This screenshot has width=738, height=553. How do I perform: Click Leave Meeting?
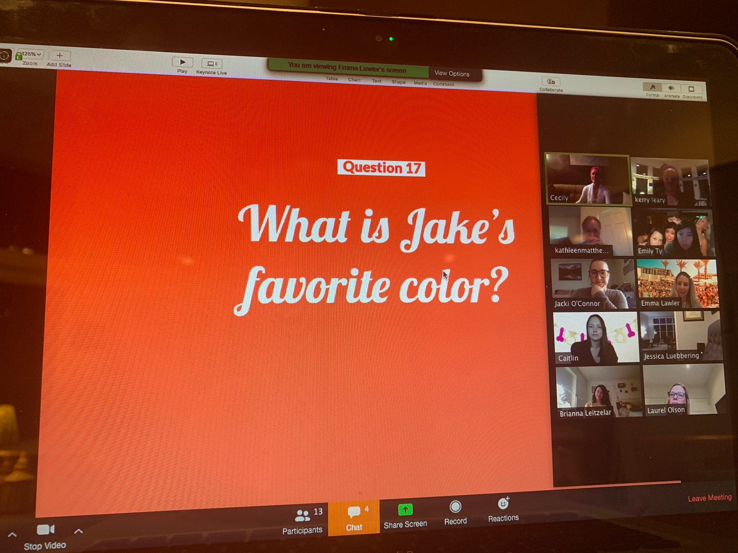pyautogui.click(x=710, y=498)
